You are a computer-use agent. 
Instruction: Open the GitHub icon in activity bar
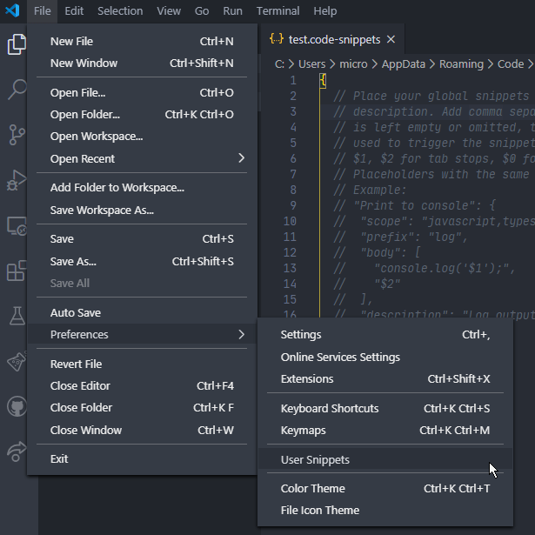[17, 406]
